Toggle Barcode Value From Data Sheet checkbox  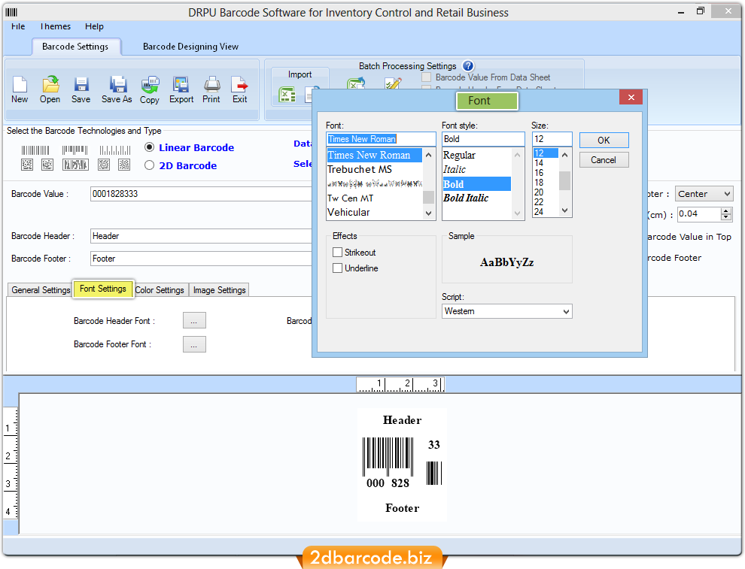[426, 77]
